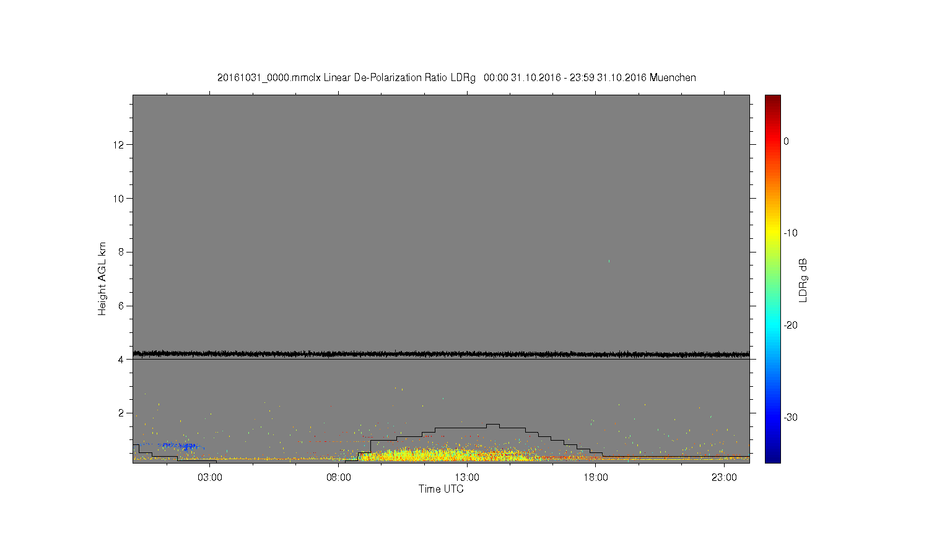Click the colorbar value -20

click(790, 326)
